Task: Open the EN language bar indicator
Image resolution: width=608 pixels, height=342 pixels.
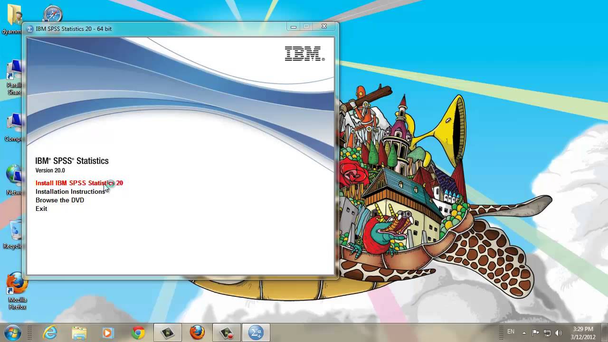Action: point(511,332)
